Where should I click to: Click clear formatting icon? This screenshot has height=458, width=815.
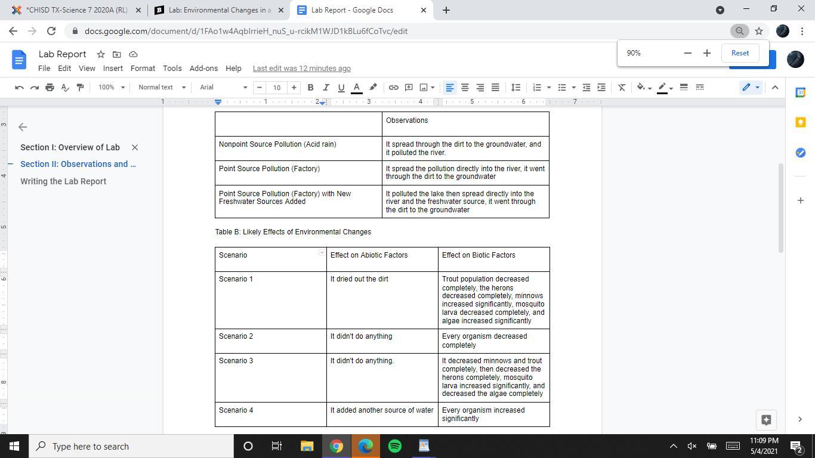pyautogui.click(x=621, y=87)
